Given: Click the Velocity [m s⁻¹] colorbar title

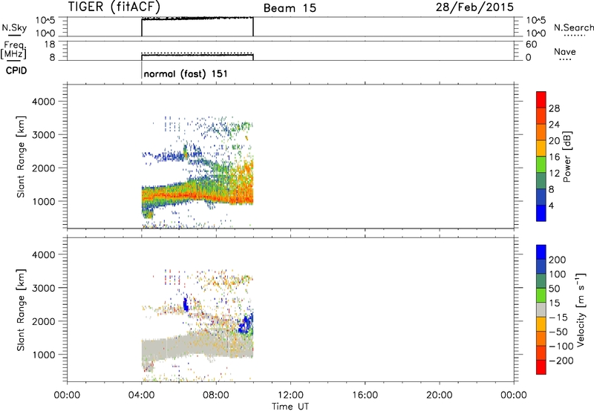Looking at the screenshot, I should [581, 309].
